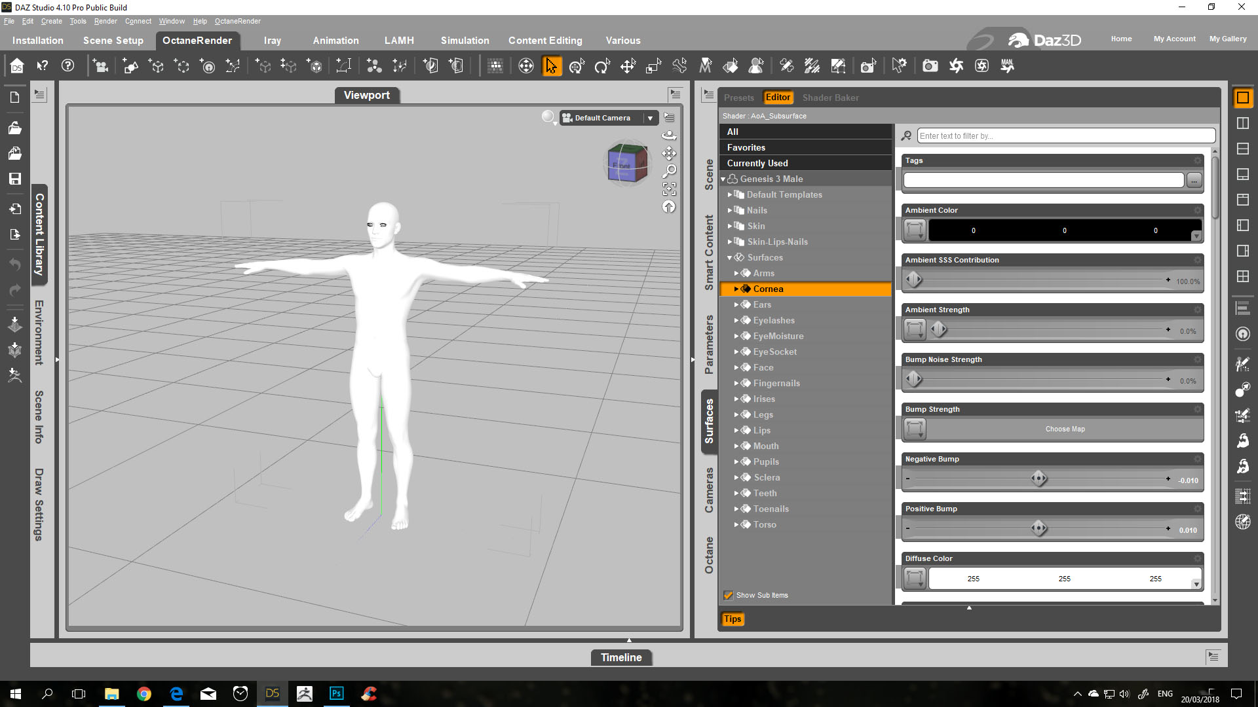Screen dimensions: 1258x707
Task: Click the Frame view icon in viewport
Action: coord(669,189)
